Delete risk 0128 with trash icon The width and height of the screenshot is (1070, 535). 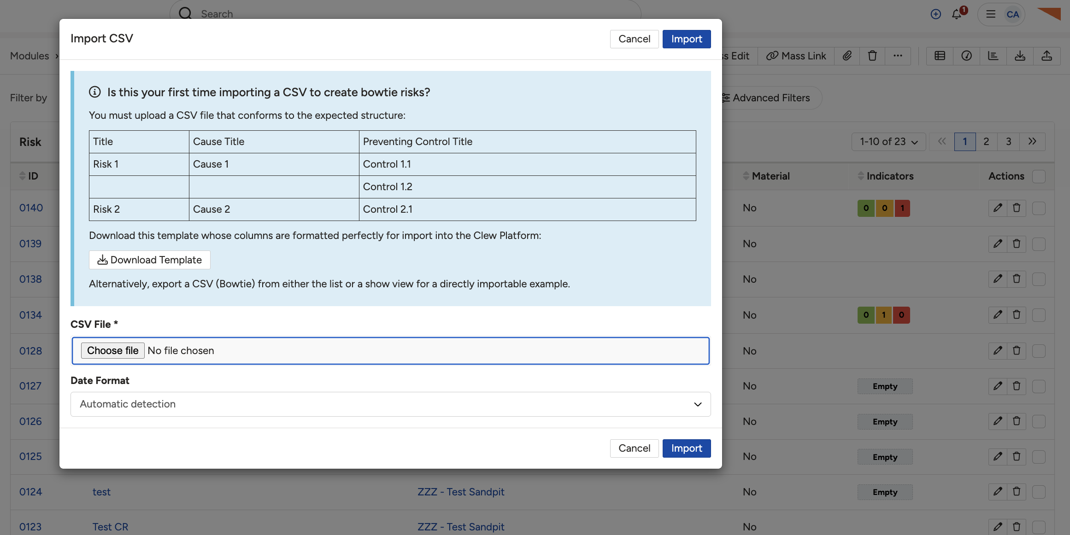click(1017, 351)
